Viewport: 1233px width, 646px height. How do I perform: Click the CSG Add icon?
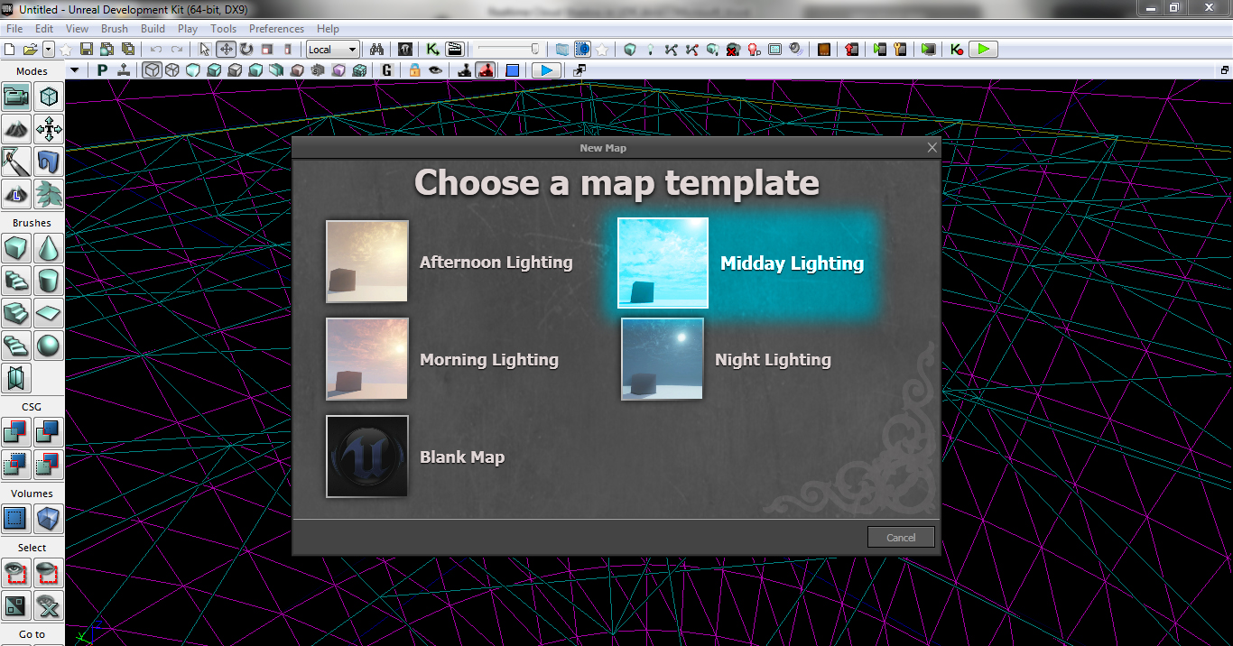click(x=17, y=432)
